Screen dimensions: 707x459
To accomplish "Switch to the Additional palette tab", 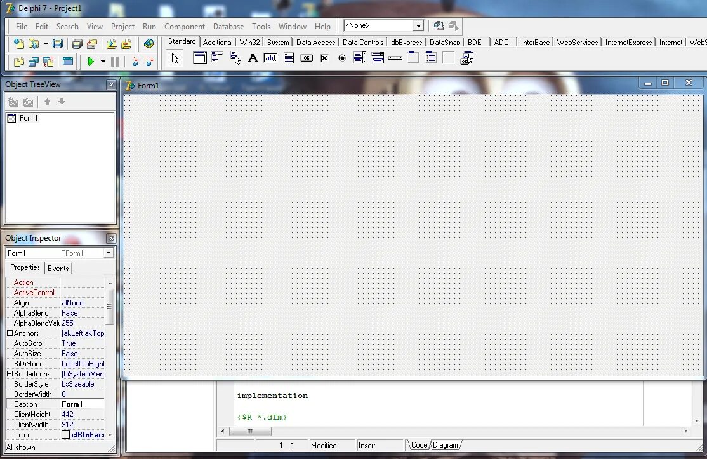I will click(217, 43).
